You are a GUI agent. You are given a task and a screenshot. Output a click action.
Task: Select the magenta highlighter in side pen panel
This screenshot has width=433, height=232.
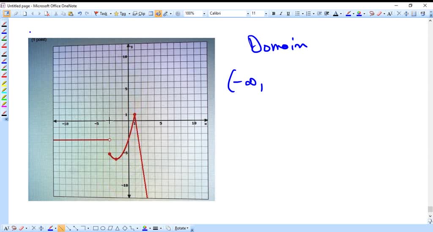pyautogui.click(x=4, y=105)
